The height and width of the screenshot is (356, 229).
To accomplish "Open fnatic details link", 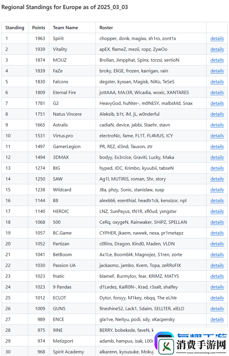I will [x=217, y=276].
